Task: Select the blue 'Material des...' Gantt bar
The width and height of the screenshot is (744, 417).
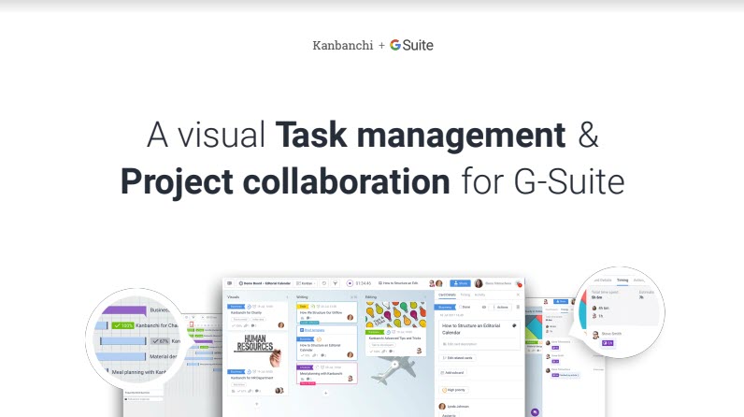Action: (122, 356)
